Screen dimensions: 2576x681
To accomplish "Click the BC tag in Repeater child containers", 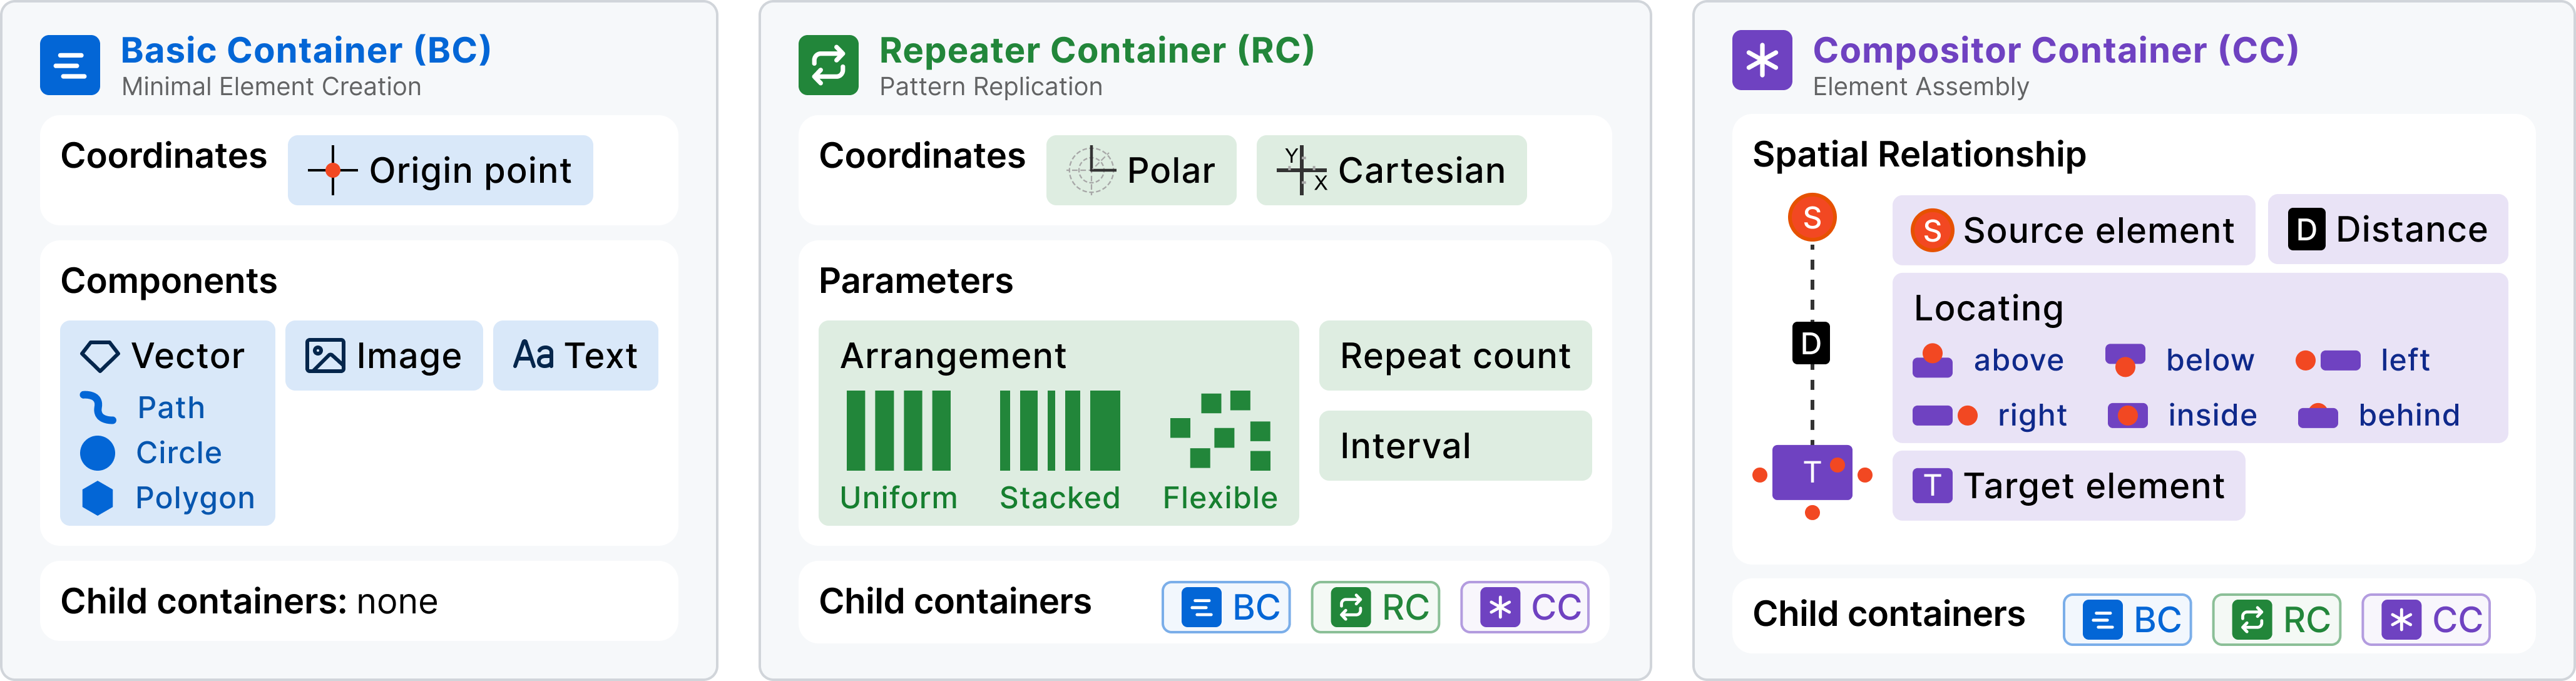I will 1226,608.
